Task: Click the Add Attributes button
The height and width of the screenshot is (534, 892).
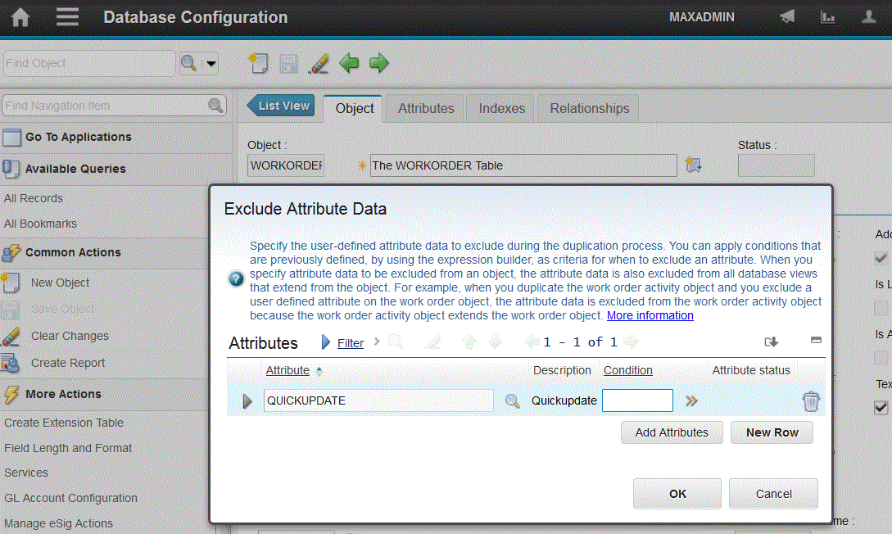Action: click(x=671, y=432)
